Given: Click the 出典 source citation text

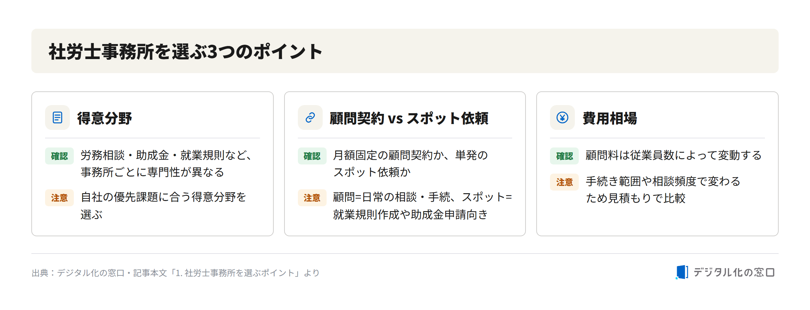Looking at the screenshot, I should (176, 273).
